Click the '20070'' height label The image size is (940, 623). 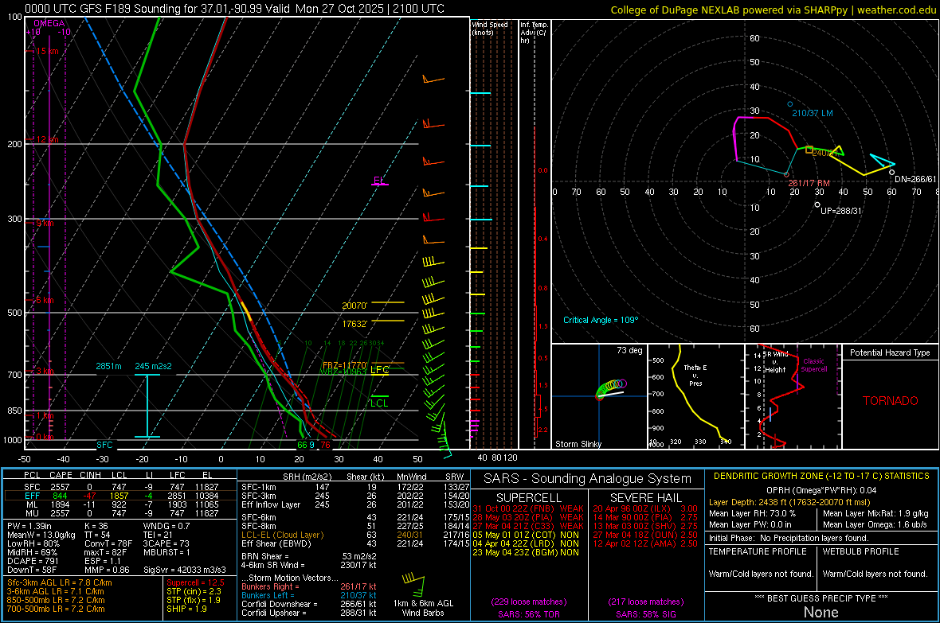tap(354, 306)
